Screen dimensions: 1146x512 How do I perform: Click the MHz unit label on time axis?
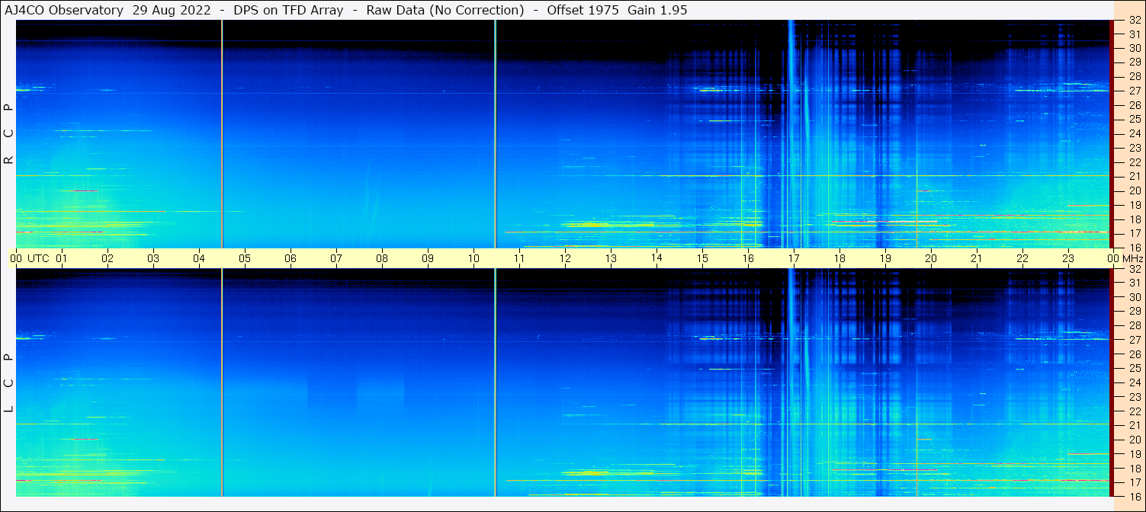[x=1133, y=258]
